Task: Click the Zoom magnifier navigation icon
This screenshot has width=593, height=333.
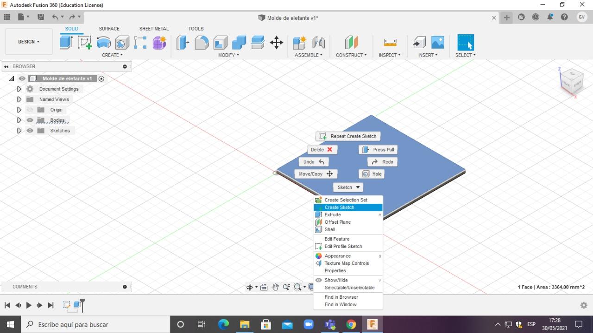Action: [286, 287]
